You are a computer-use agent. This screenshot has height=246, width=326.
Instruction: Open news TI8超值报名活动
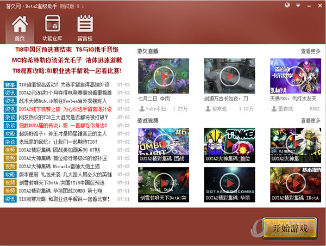pyautogui.click(x=64, y=85)
